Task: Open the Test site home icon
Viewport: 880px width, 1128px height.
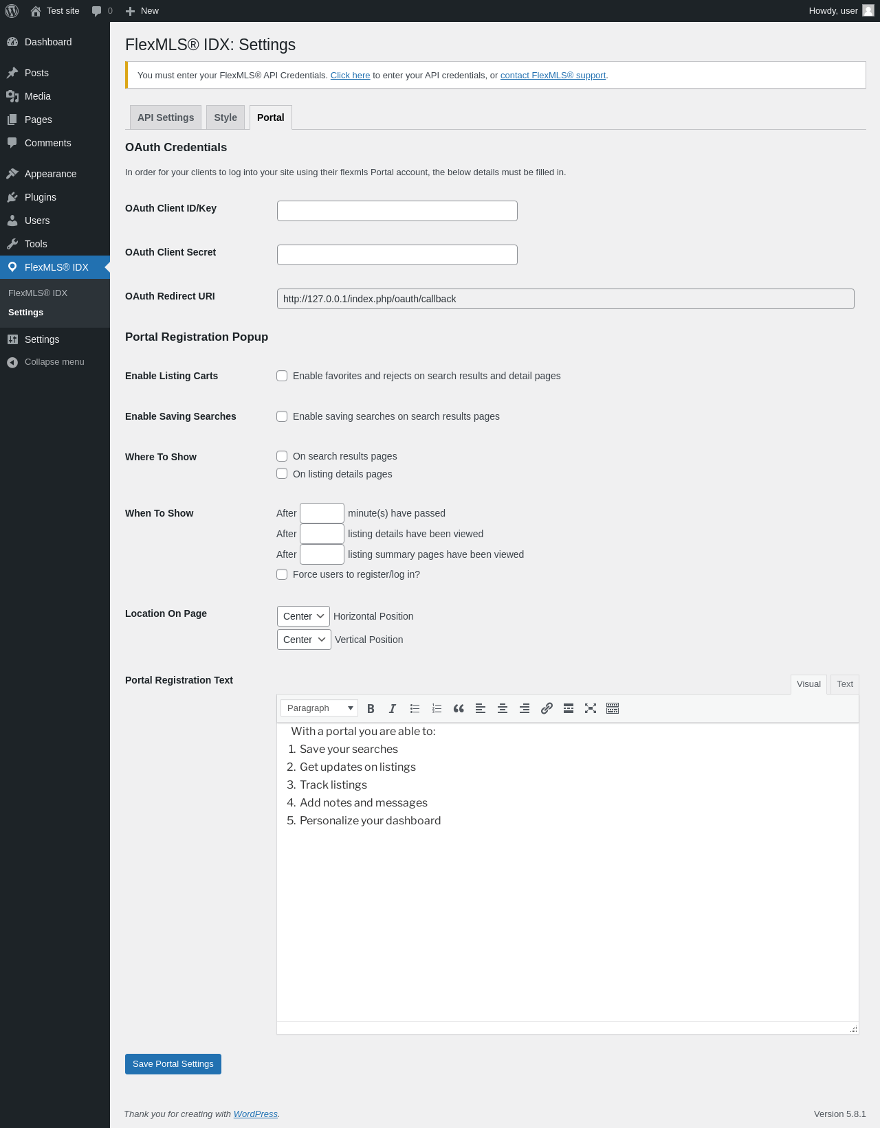Action: pyautogui.click(x=36, y=11)
